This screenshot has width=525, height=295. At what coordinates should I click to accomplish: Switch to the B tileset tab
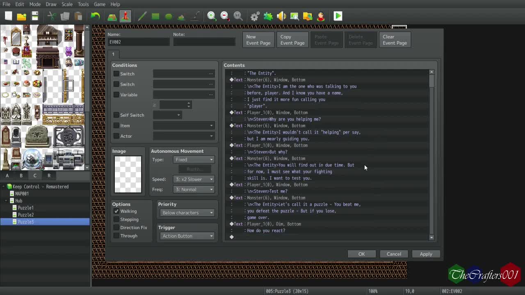[21, 175]
